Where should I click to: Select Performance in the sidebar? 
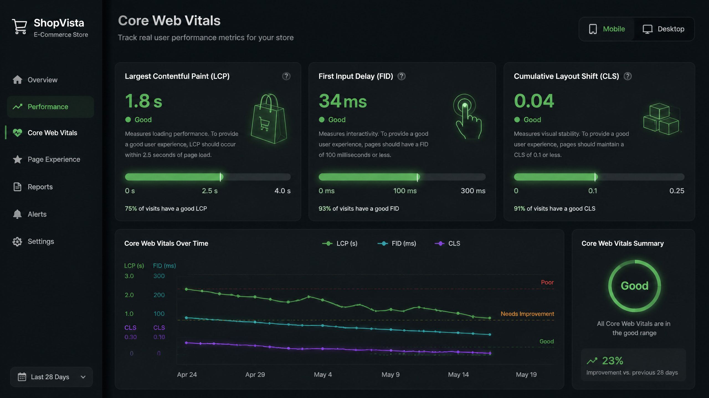50,107
